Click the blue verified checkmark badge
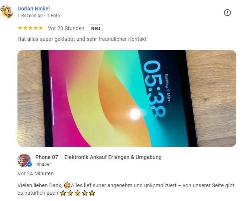This screenshot has height=201, width=243. [29, 164]
